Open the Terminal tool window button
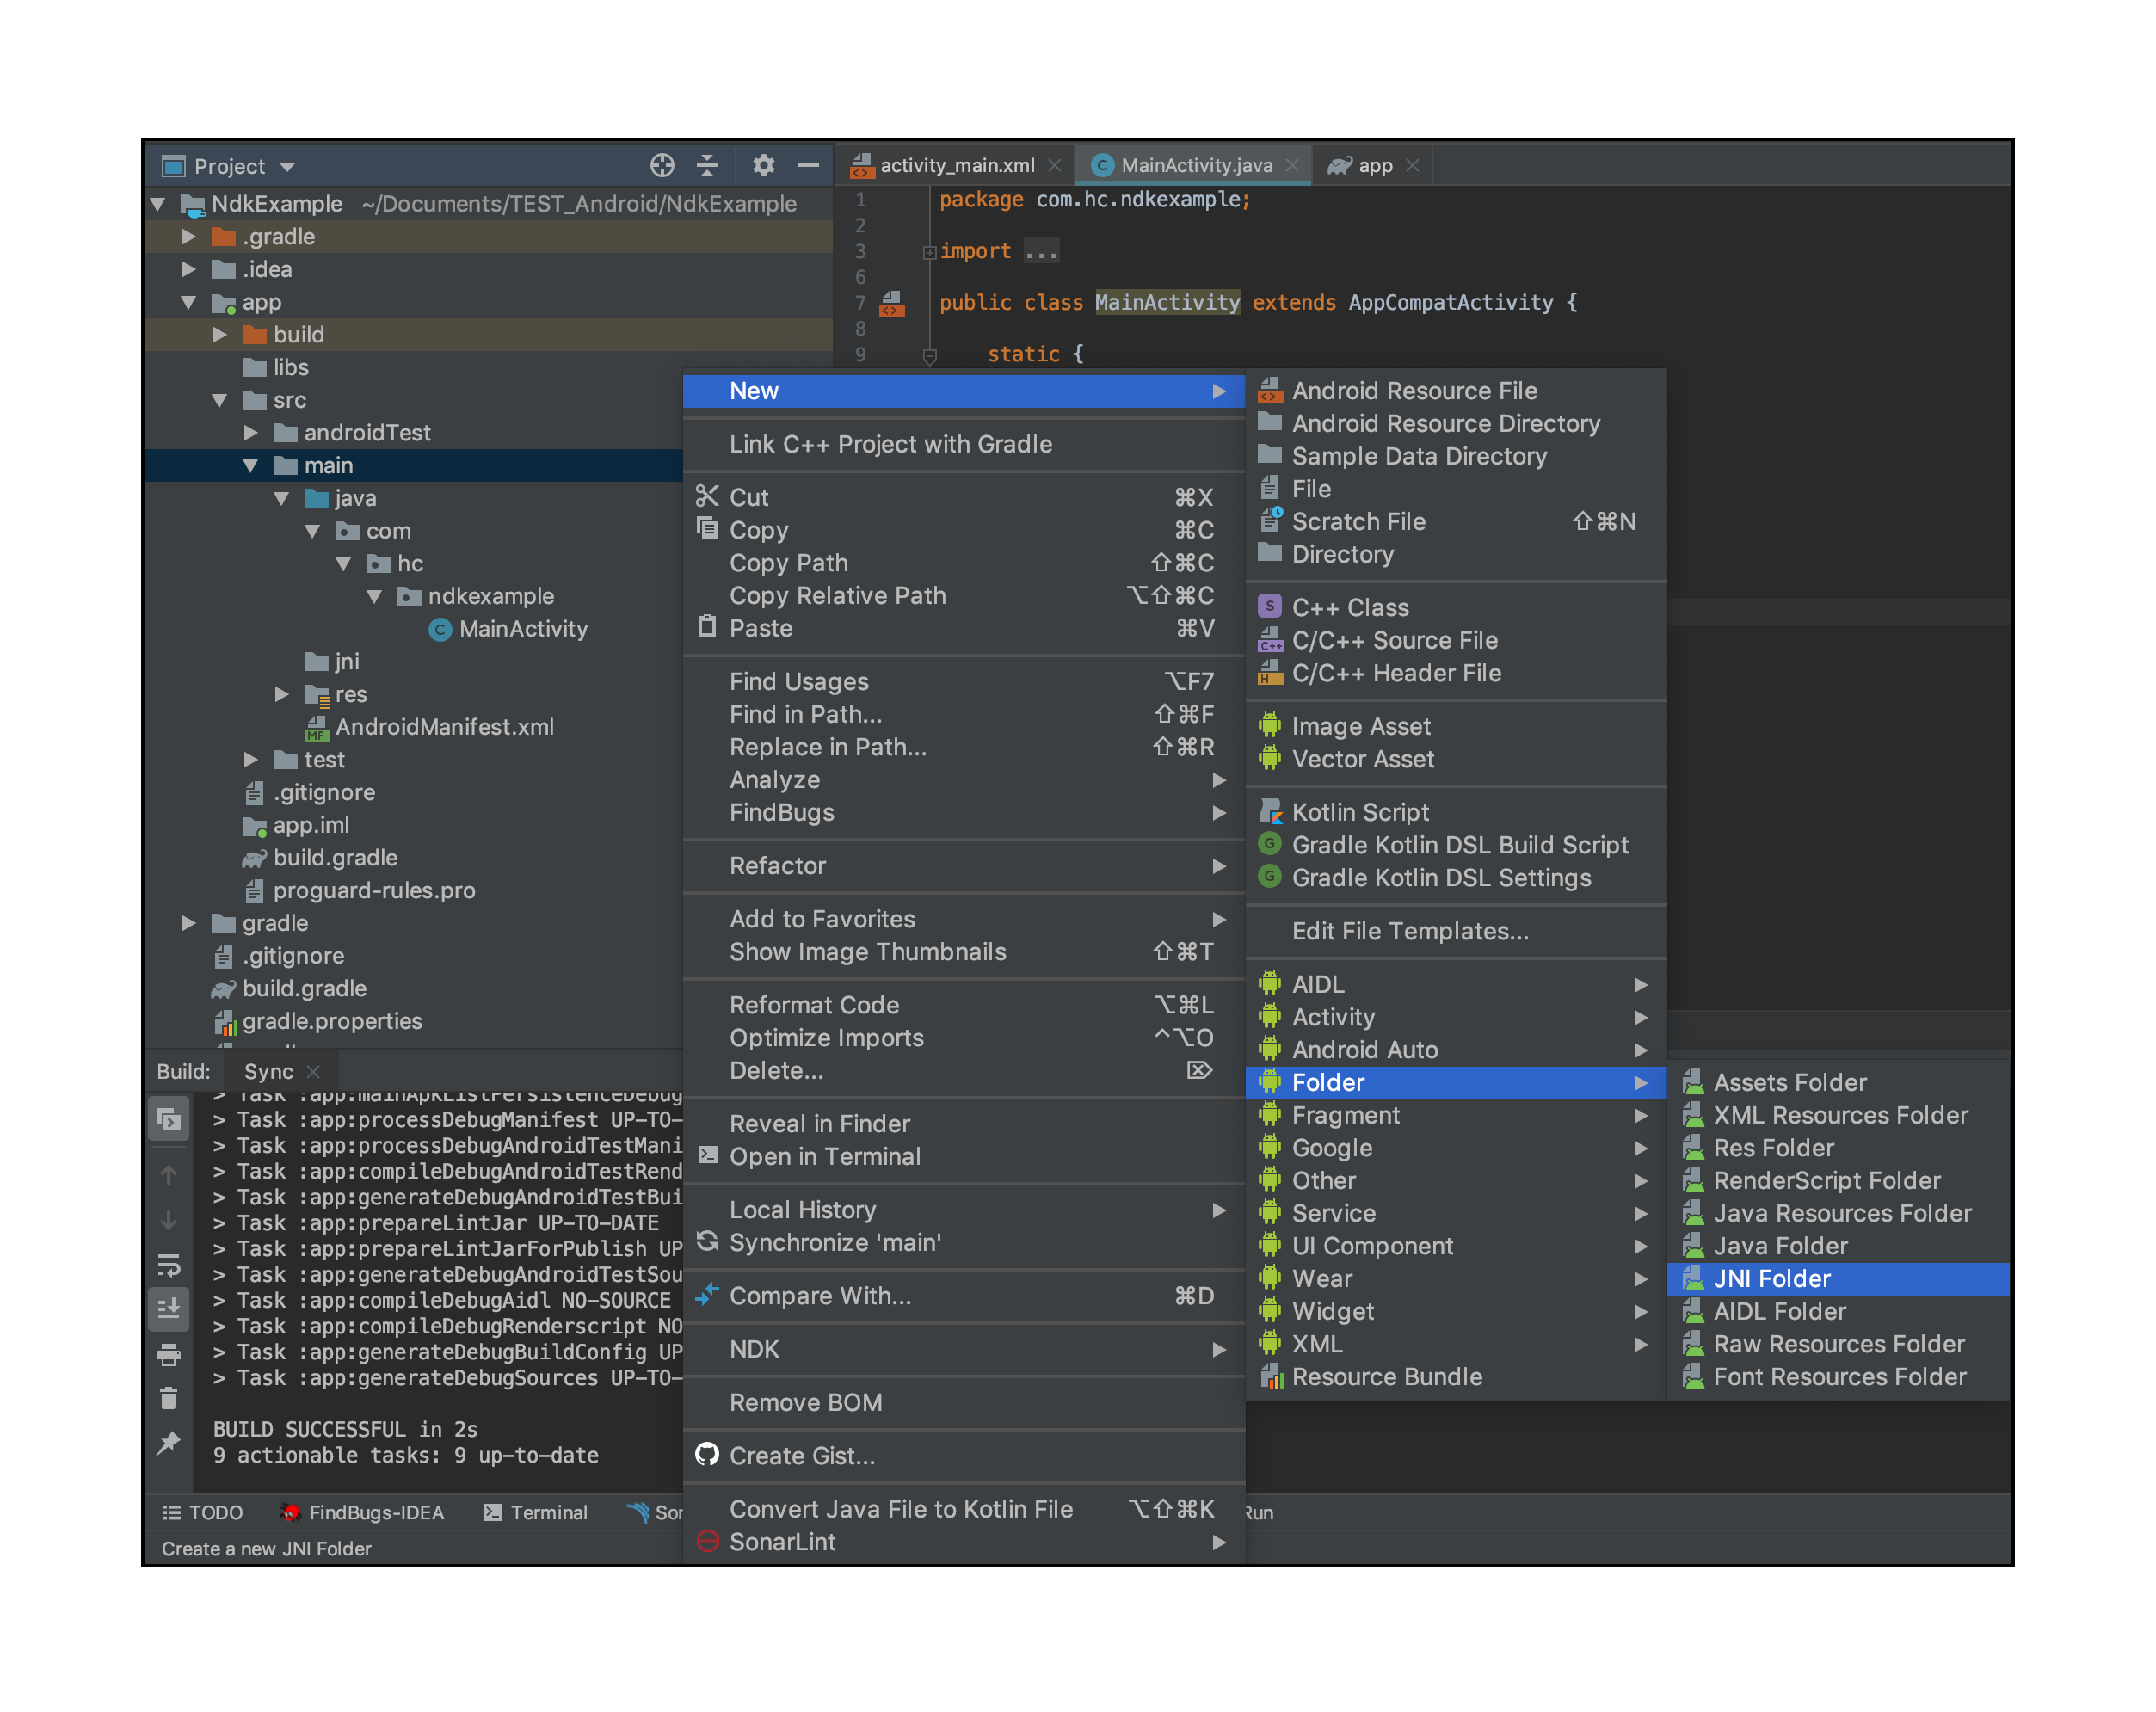The height and width of the screenshot is (1712, 2156). pyautogui.click(x=535, y=1512)
